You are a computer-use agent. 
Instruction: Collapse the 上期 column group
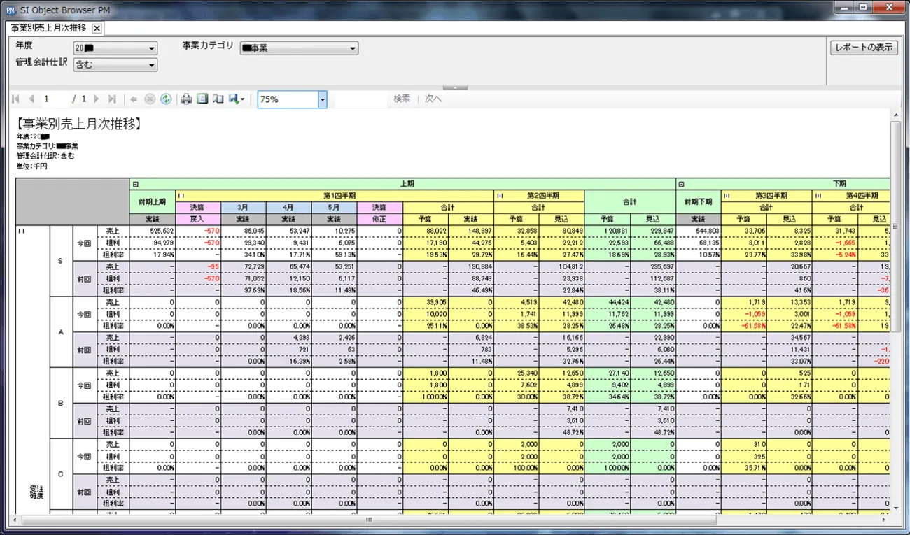coord(135,184)
